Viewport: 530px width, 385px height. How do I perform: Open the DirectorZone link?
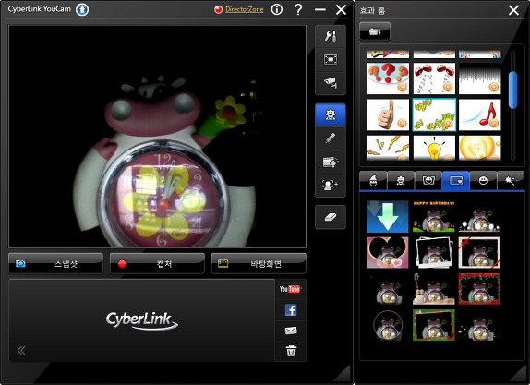click(245, 9)
